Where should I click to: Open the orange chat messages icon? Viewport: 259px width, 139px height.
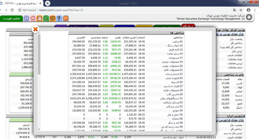[x=52, y=18]
